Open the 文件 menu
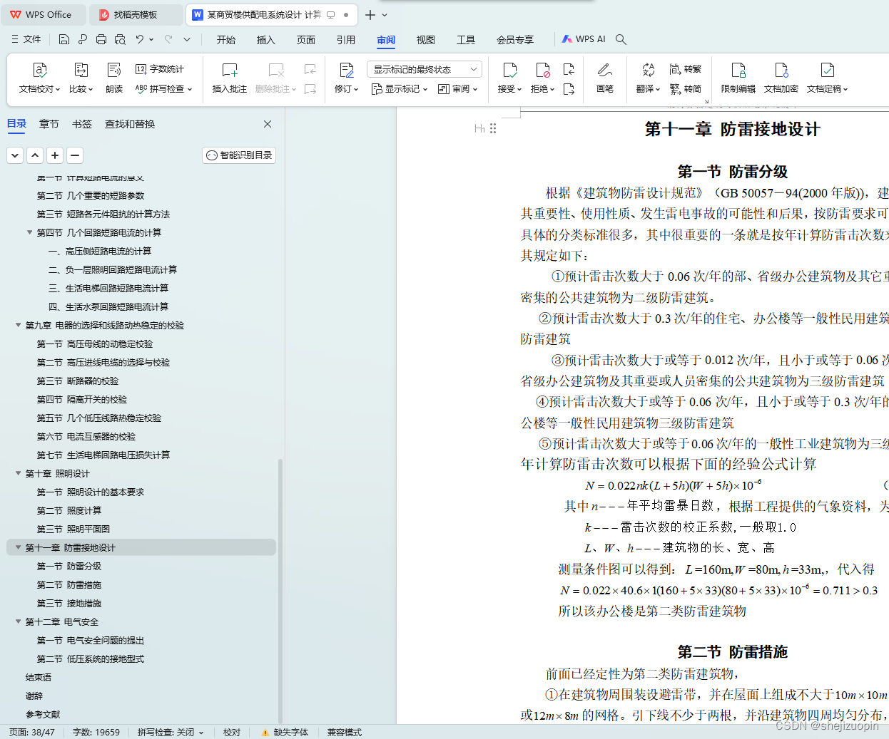The image size is (889, 739). click(26, 39)
